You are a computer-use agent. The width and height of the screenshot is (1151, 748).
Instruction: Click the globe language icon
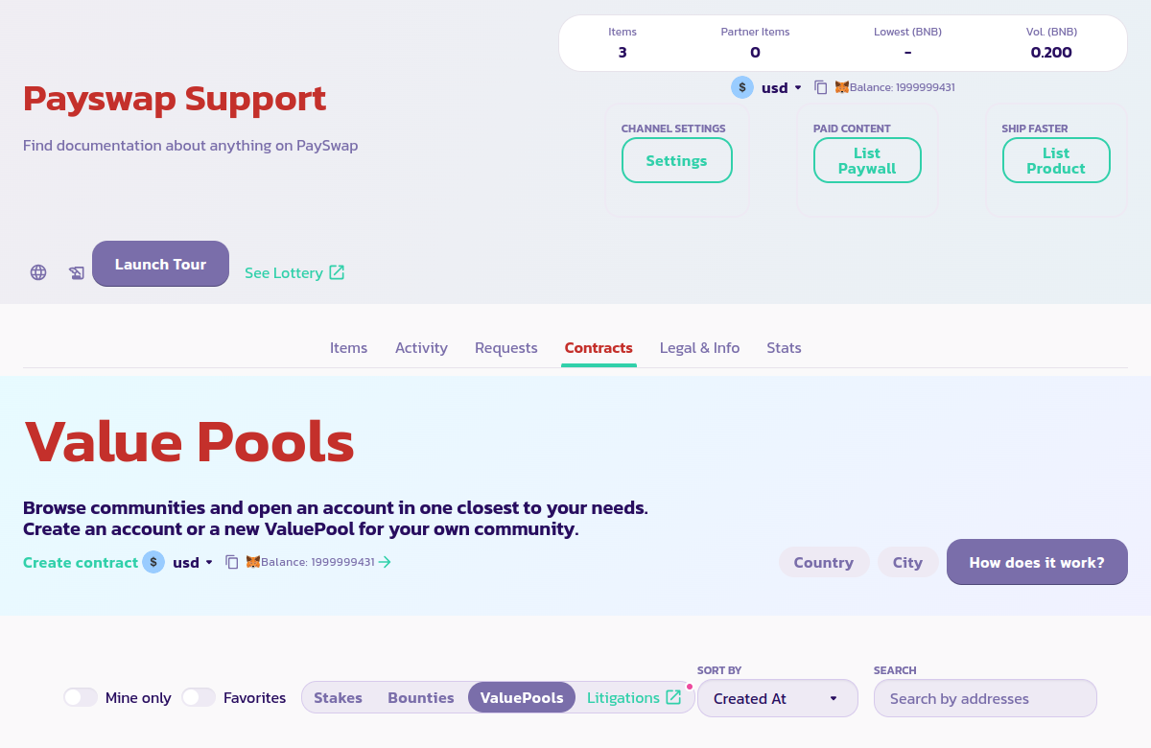point(38,272)
